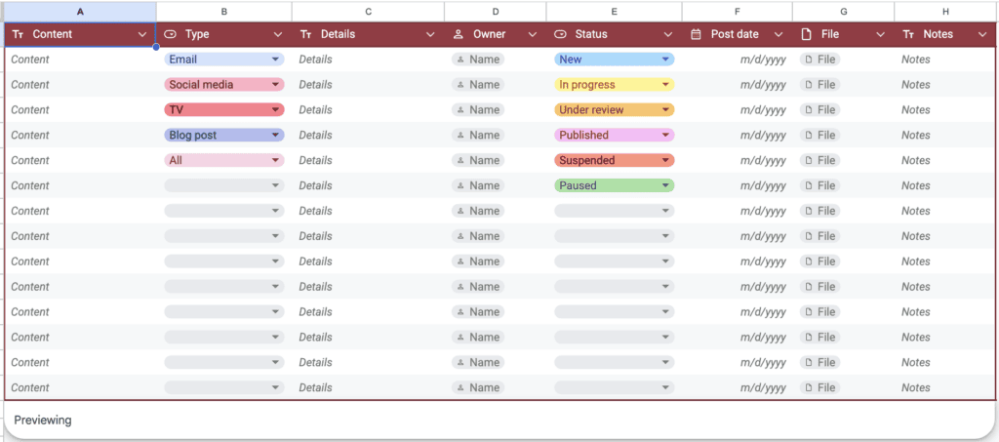Click the File chip in the Blog post row
This screenshot has height=442, width=999.
tap(819, 135)
